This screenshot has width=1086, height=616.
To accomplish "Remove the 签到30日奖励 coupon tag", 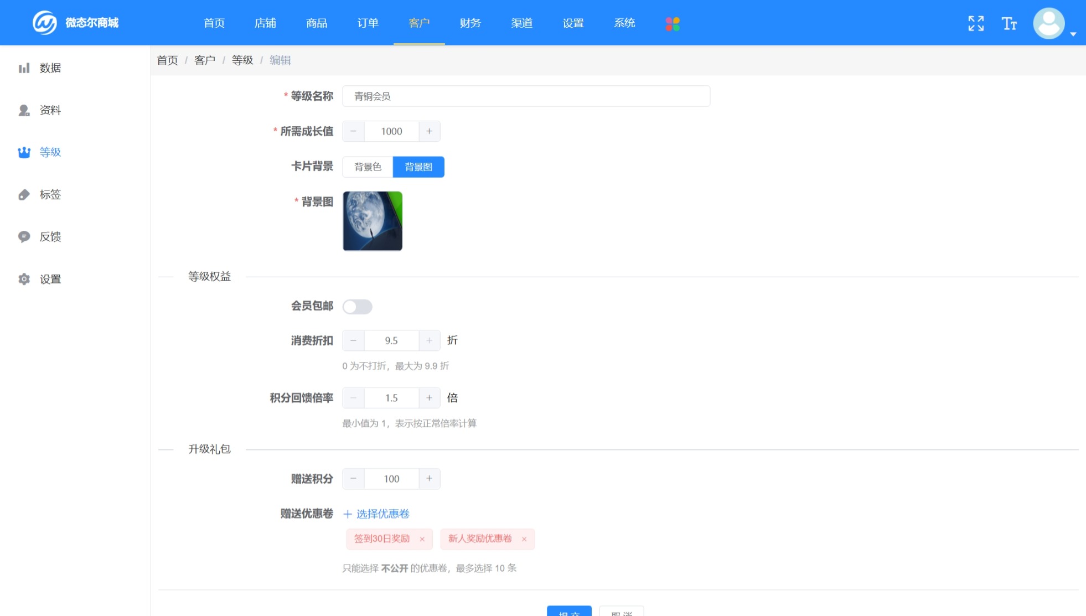I will pyautogui.click(x=423, y=539).
